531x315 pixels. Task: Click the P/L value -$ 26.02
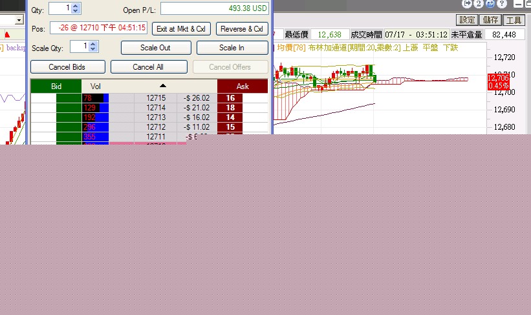[x=197, y=98]
